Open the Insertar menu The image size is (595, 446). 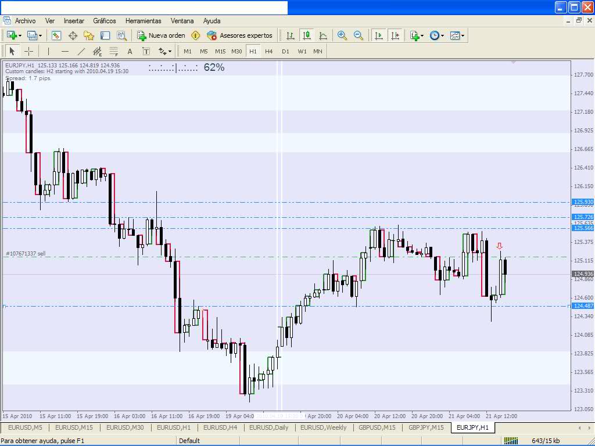(74, 21)
